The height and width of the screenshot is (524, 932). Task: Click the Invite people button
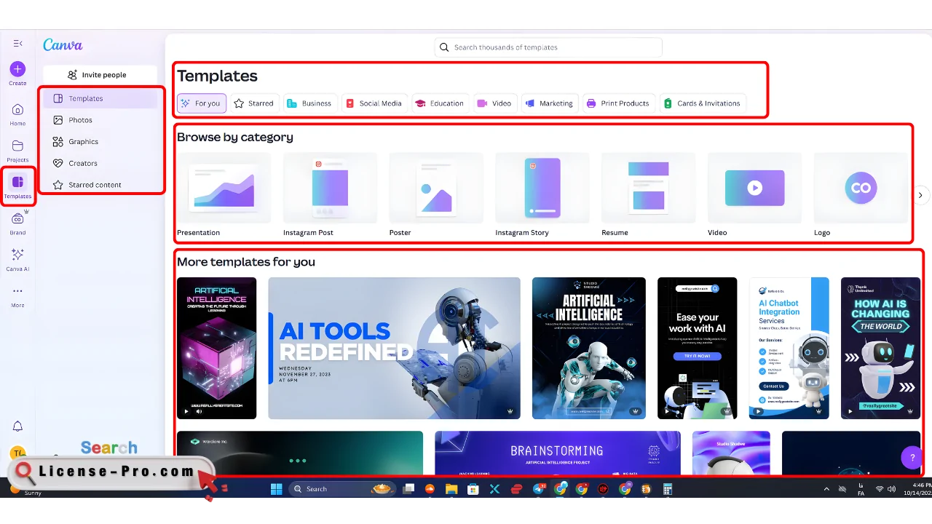pos(100,75)
